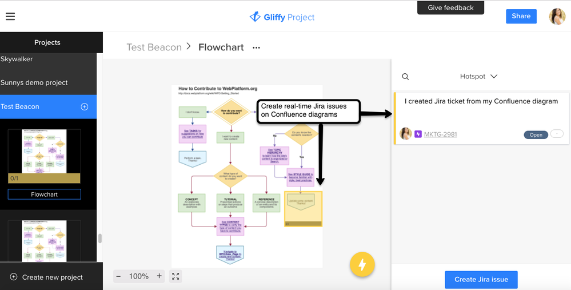The image size is (571, 290).
Task: Click the 100% zoom level
Action: tap(139, 276)
